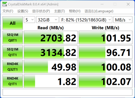Open the 语言(L)(Language) menu
Viewport: 135px width, 98px height.
click(x=99, y=11)
